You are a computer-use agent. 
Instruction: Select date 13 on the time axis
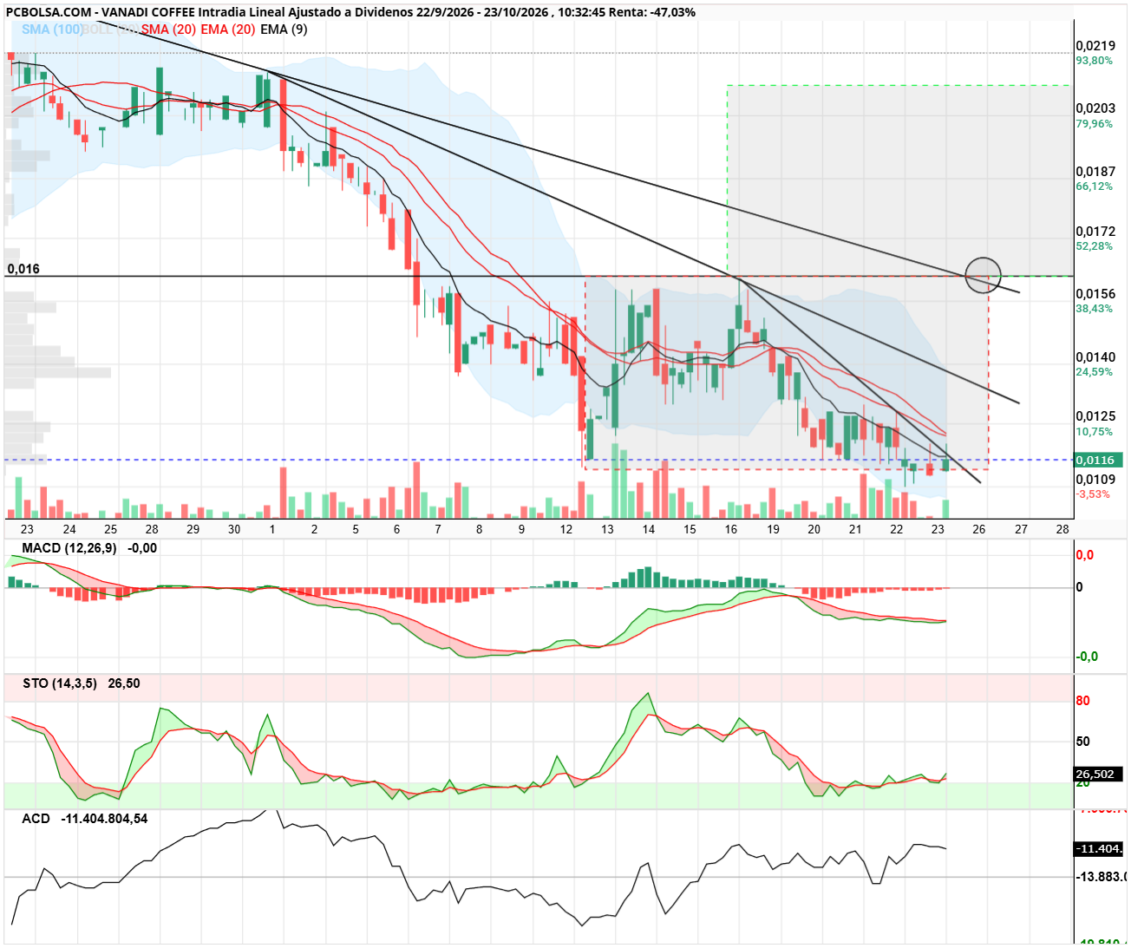click(x=607, y=529)
